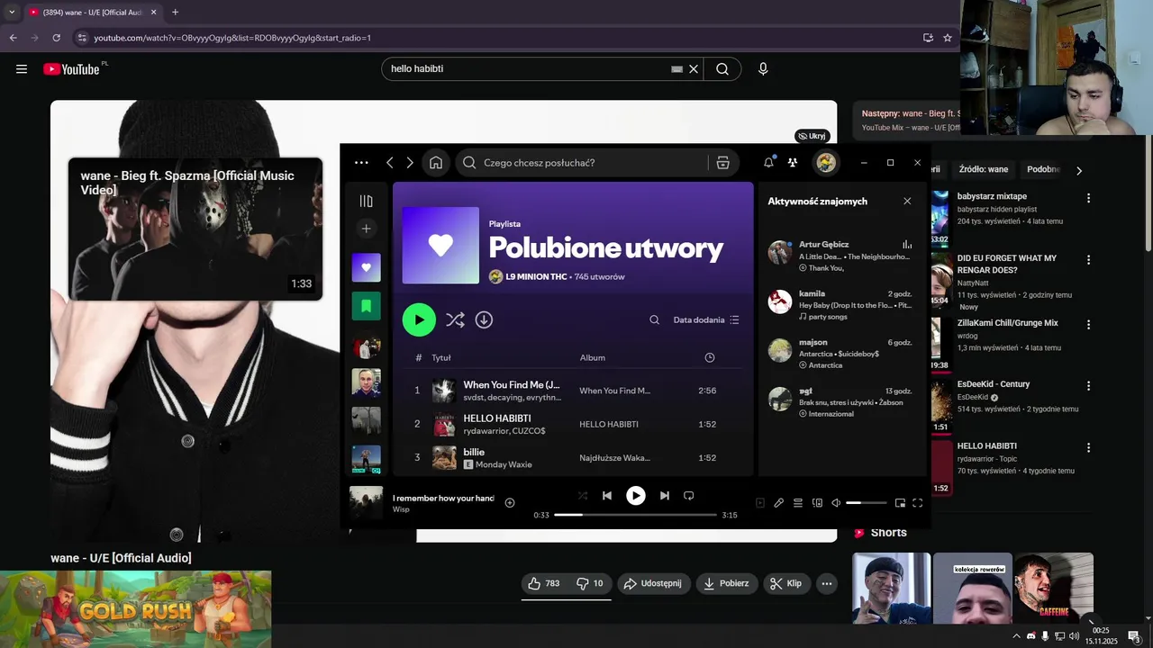
Task: Toggle repeat in Spotify player
Action: pos(689,496)
